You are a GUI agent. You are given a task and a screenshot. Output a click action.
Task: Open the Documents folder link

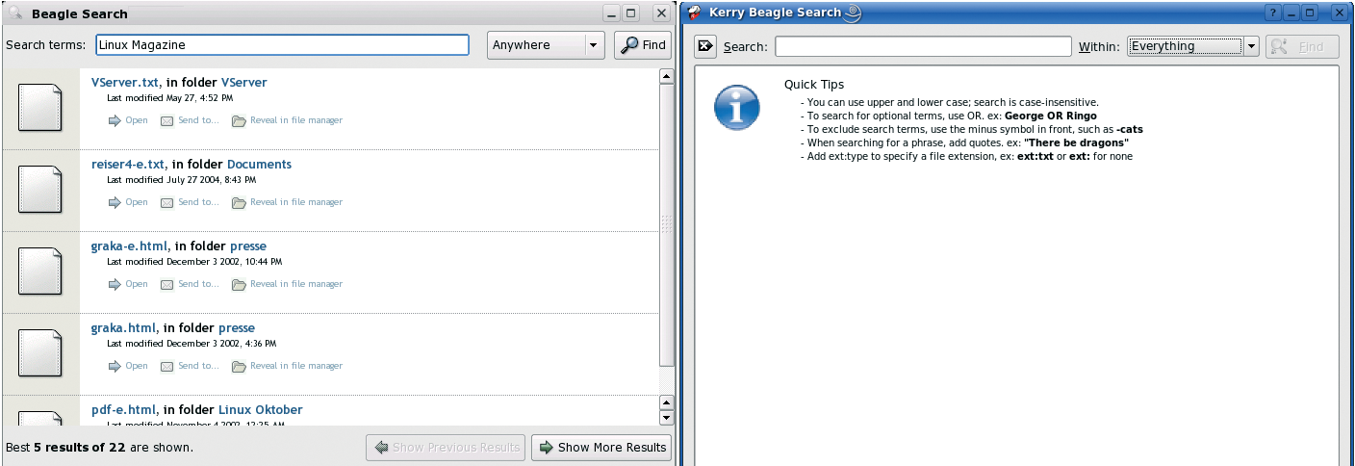pyautogui.click(x=259, y=165)
